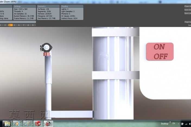
Task: Click the "Lights: 2" line
Action: 65,9
